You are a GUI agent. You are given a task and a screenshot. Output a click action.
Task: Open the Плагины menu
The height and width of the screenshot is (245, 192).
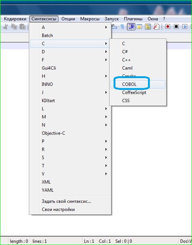pos(133,19)
